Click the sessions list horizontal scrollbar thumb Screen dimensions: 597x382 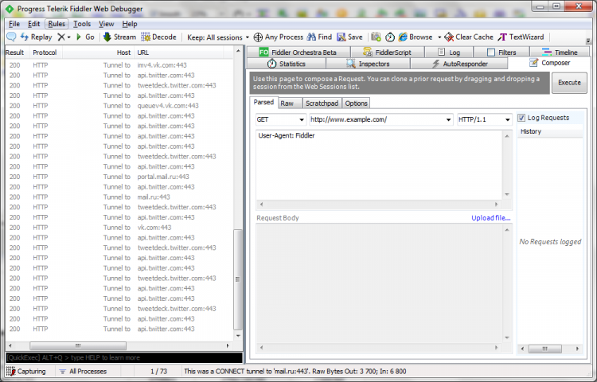click(78, 346)
